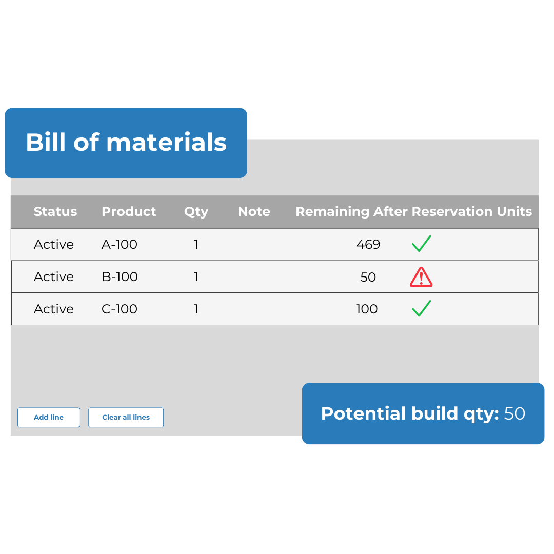Viewport: 554px width, 554px height.
Task: Click the Product column header
Action: 129,211
